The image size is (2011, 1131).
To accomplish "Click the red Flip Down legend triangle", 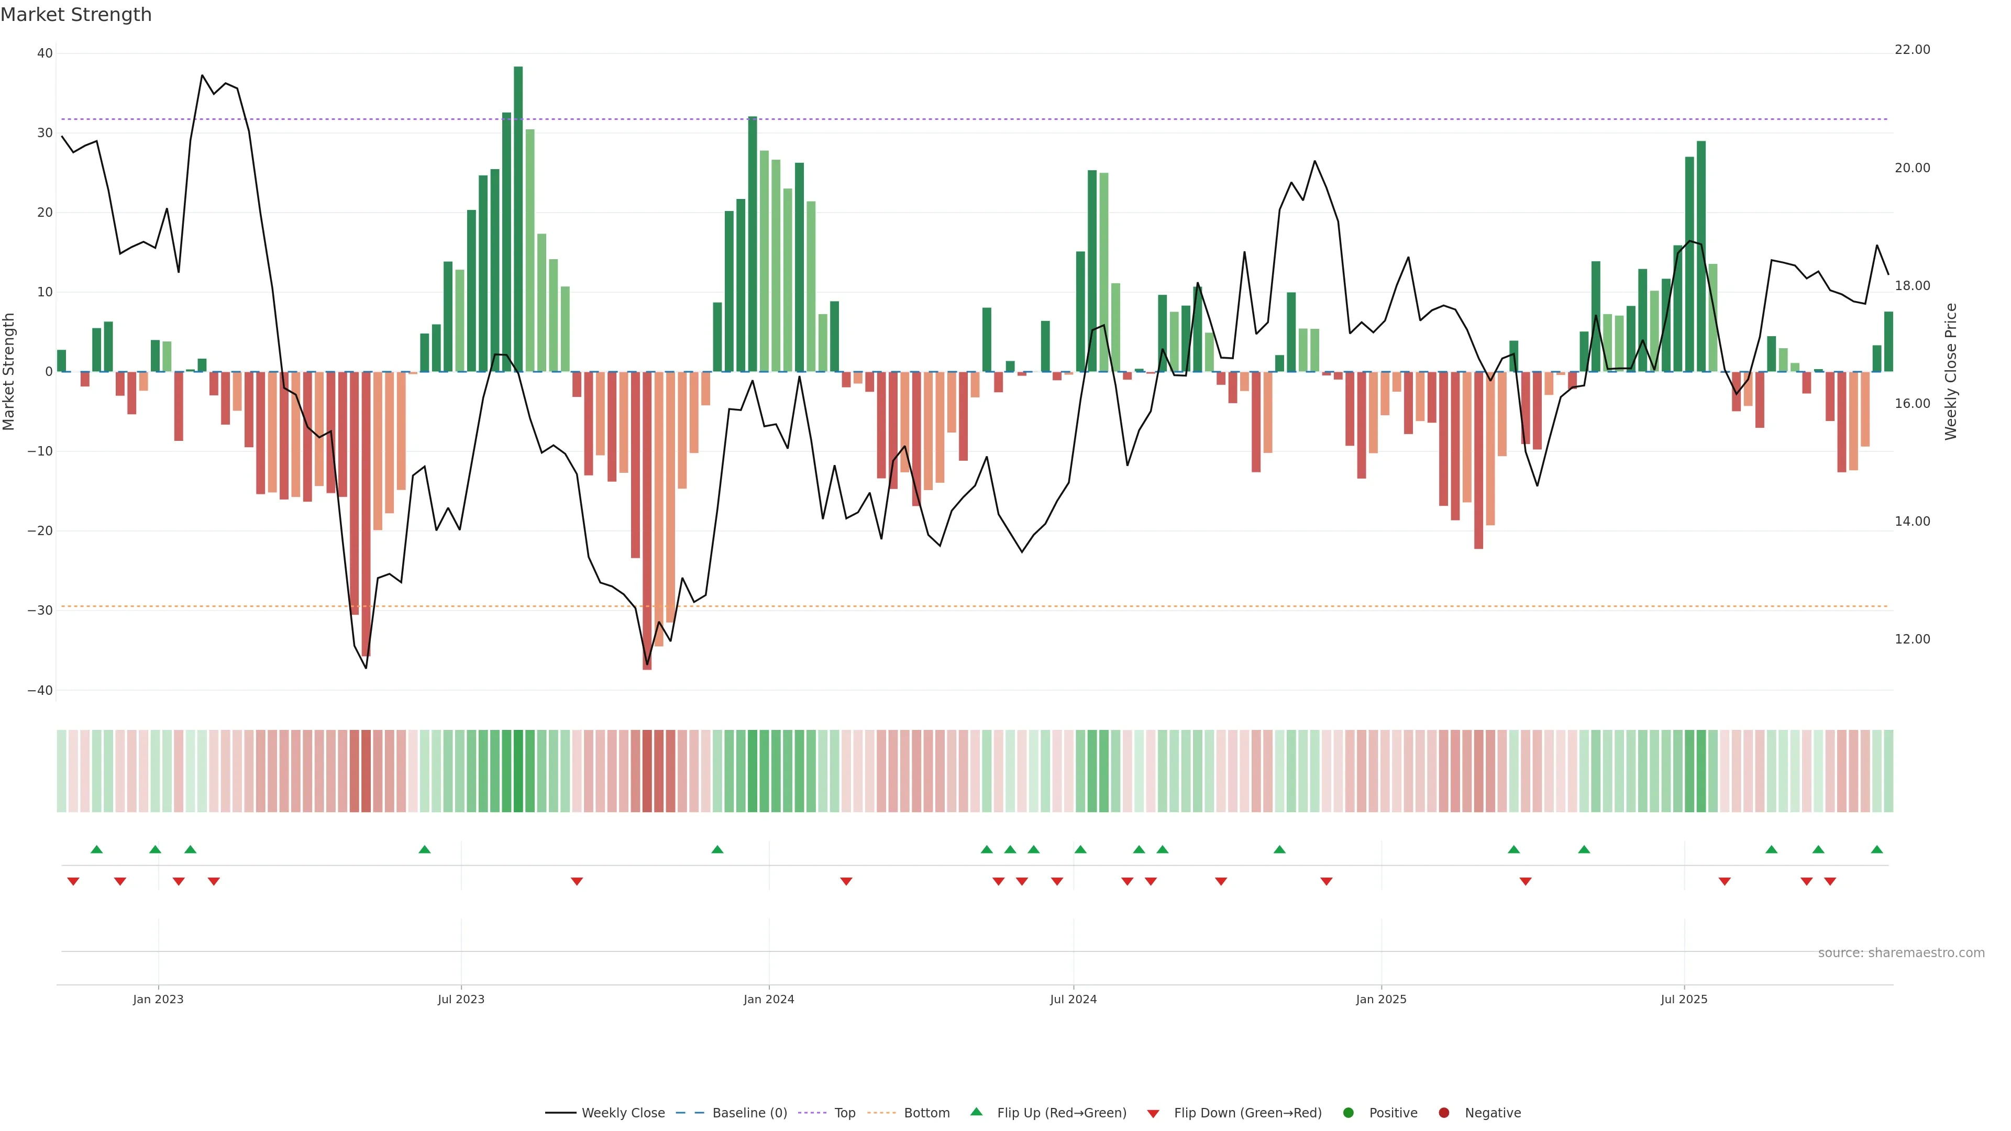I will point(1153,1113).
